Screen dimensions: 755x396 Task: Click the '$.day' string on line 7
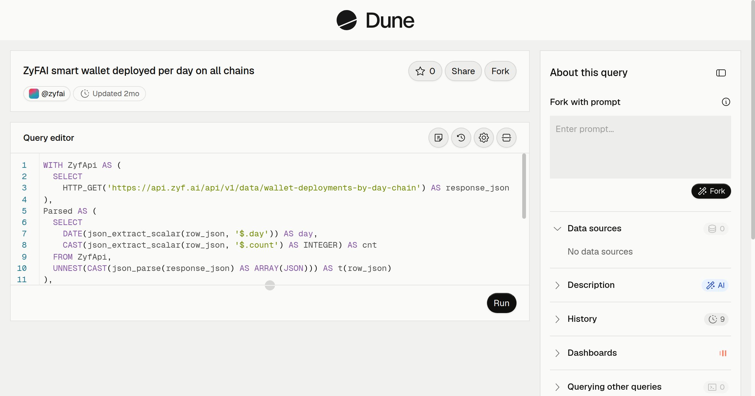click(252, 234)
